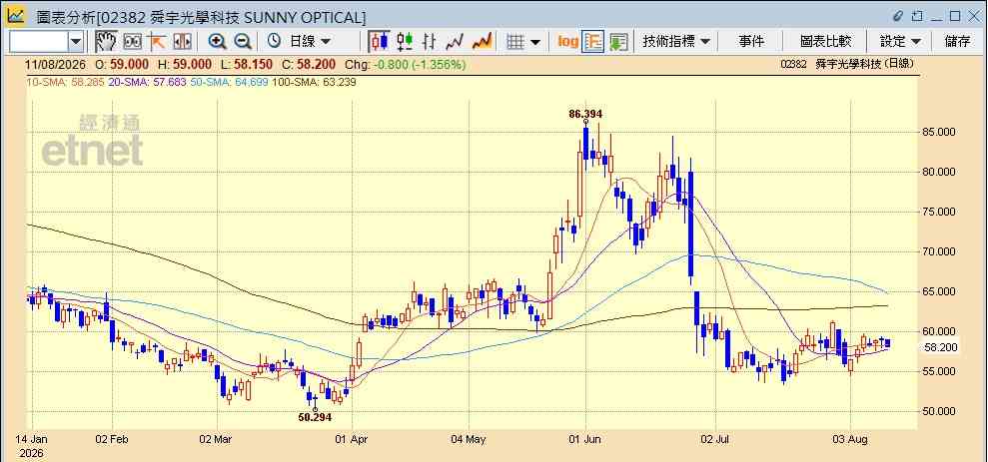This screenshot has width=988, height=462.
Task: Click the 75.000 price axis label
Action: click(939, 212)
